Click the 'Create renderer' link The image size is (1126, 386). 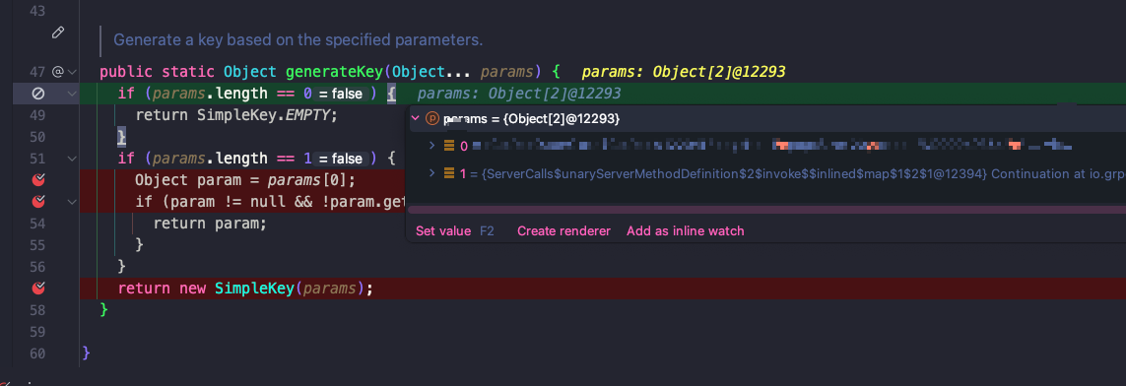[563, 231]
